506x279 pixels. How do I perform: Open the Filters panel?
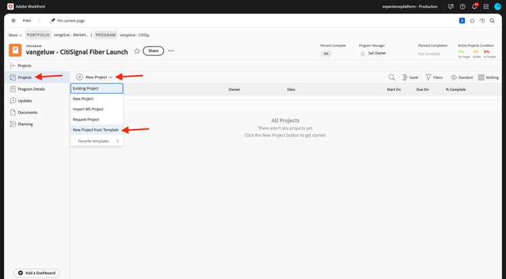tap(434, 77)
